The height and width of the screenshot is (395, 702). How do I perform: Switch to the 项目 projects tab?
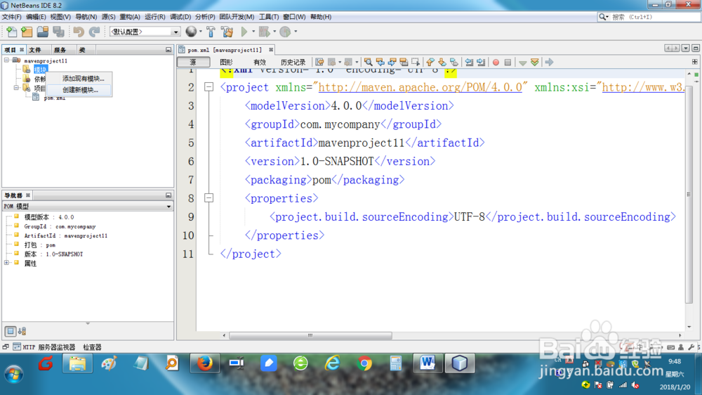(11, 50)
